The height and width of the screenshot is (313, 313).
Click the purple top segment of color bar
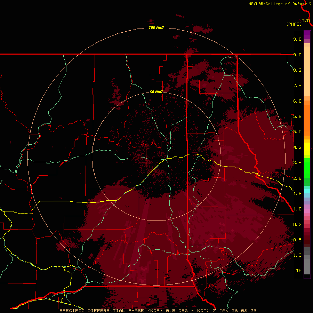[307, 35]
